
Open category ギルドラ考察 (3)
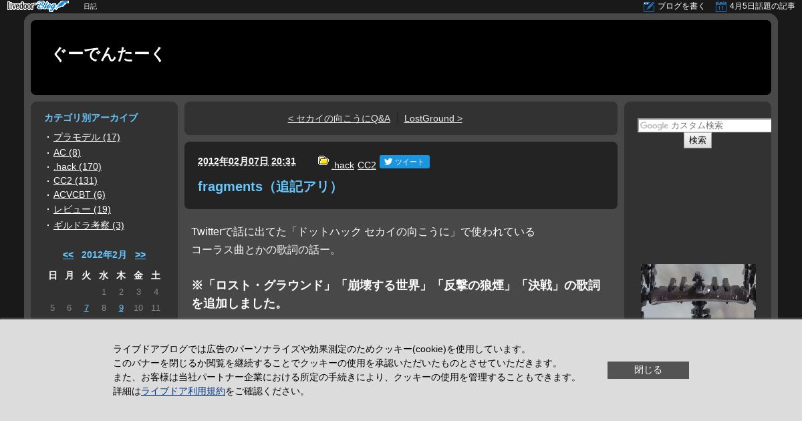(89, 225)
